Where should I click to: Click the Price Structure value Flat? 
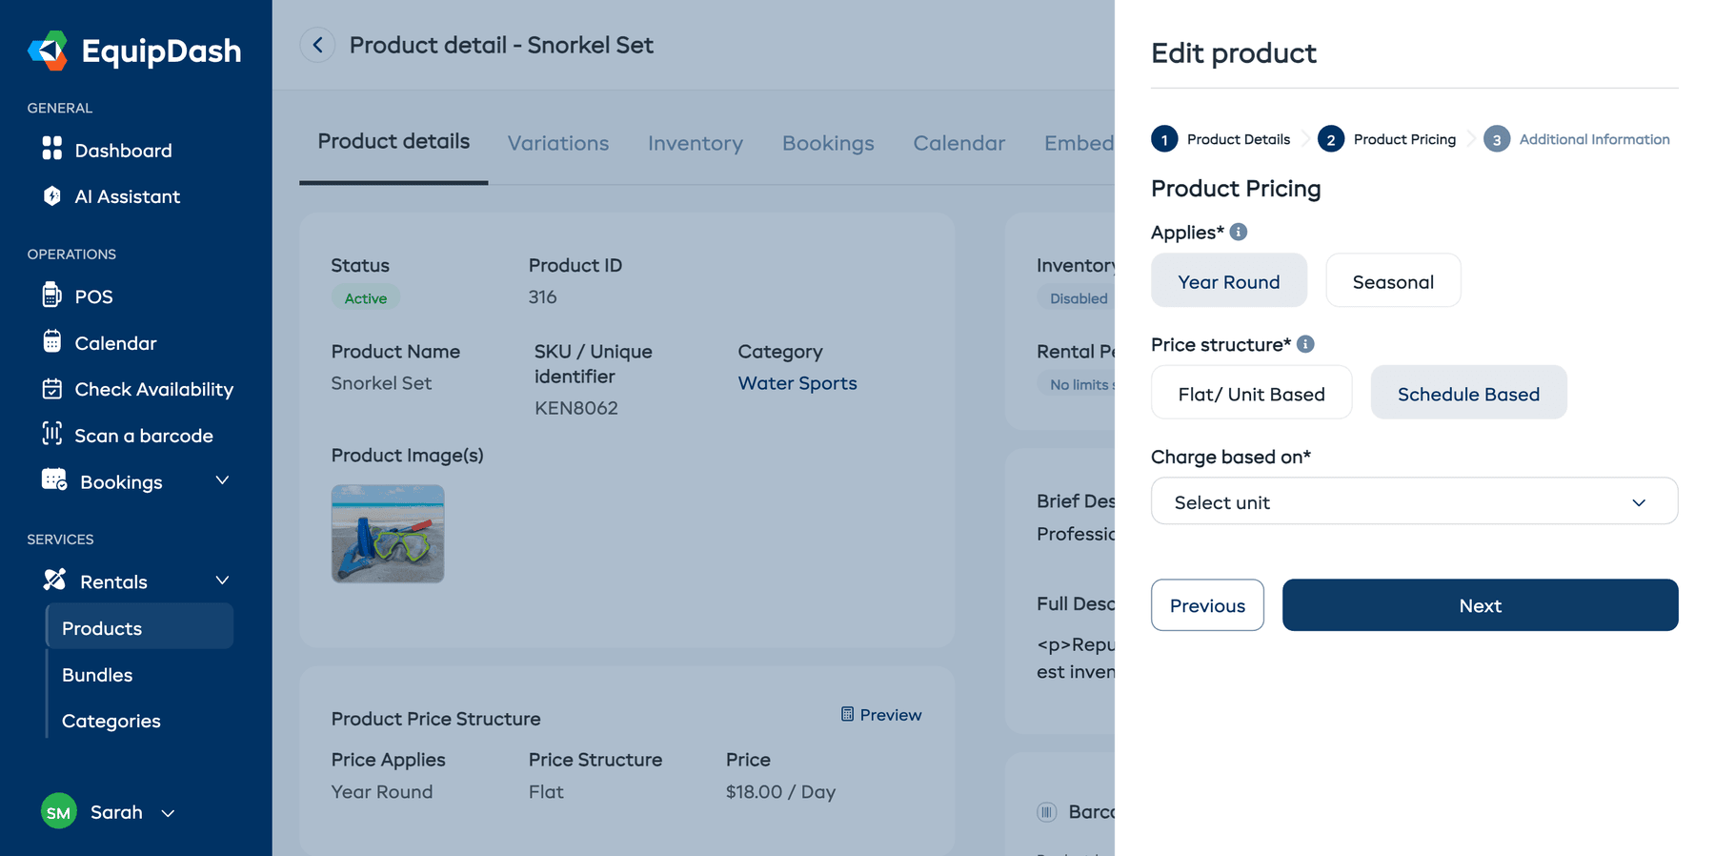(x=546, y=792)
